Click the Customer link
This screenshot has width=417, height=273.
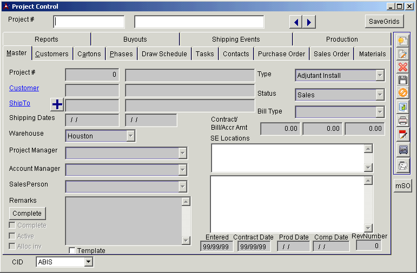(x=24, y=88)
